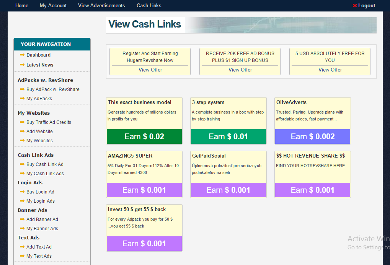Viewport: 390px width, 265px height.
Task: Click the arrow icon beside My Websites link
Action: 22,140
